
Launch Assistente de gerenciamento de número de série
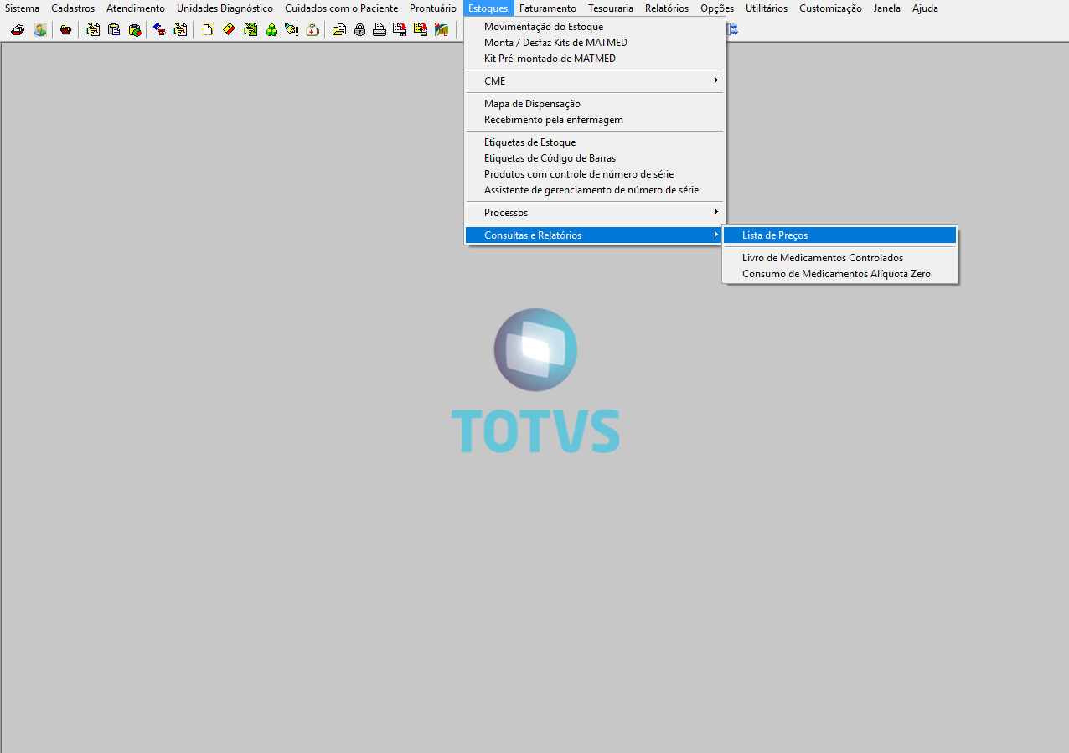[x=595, y=190]
